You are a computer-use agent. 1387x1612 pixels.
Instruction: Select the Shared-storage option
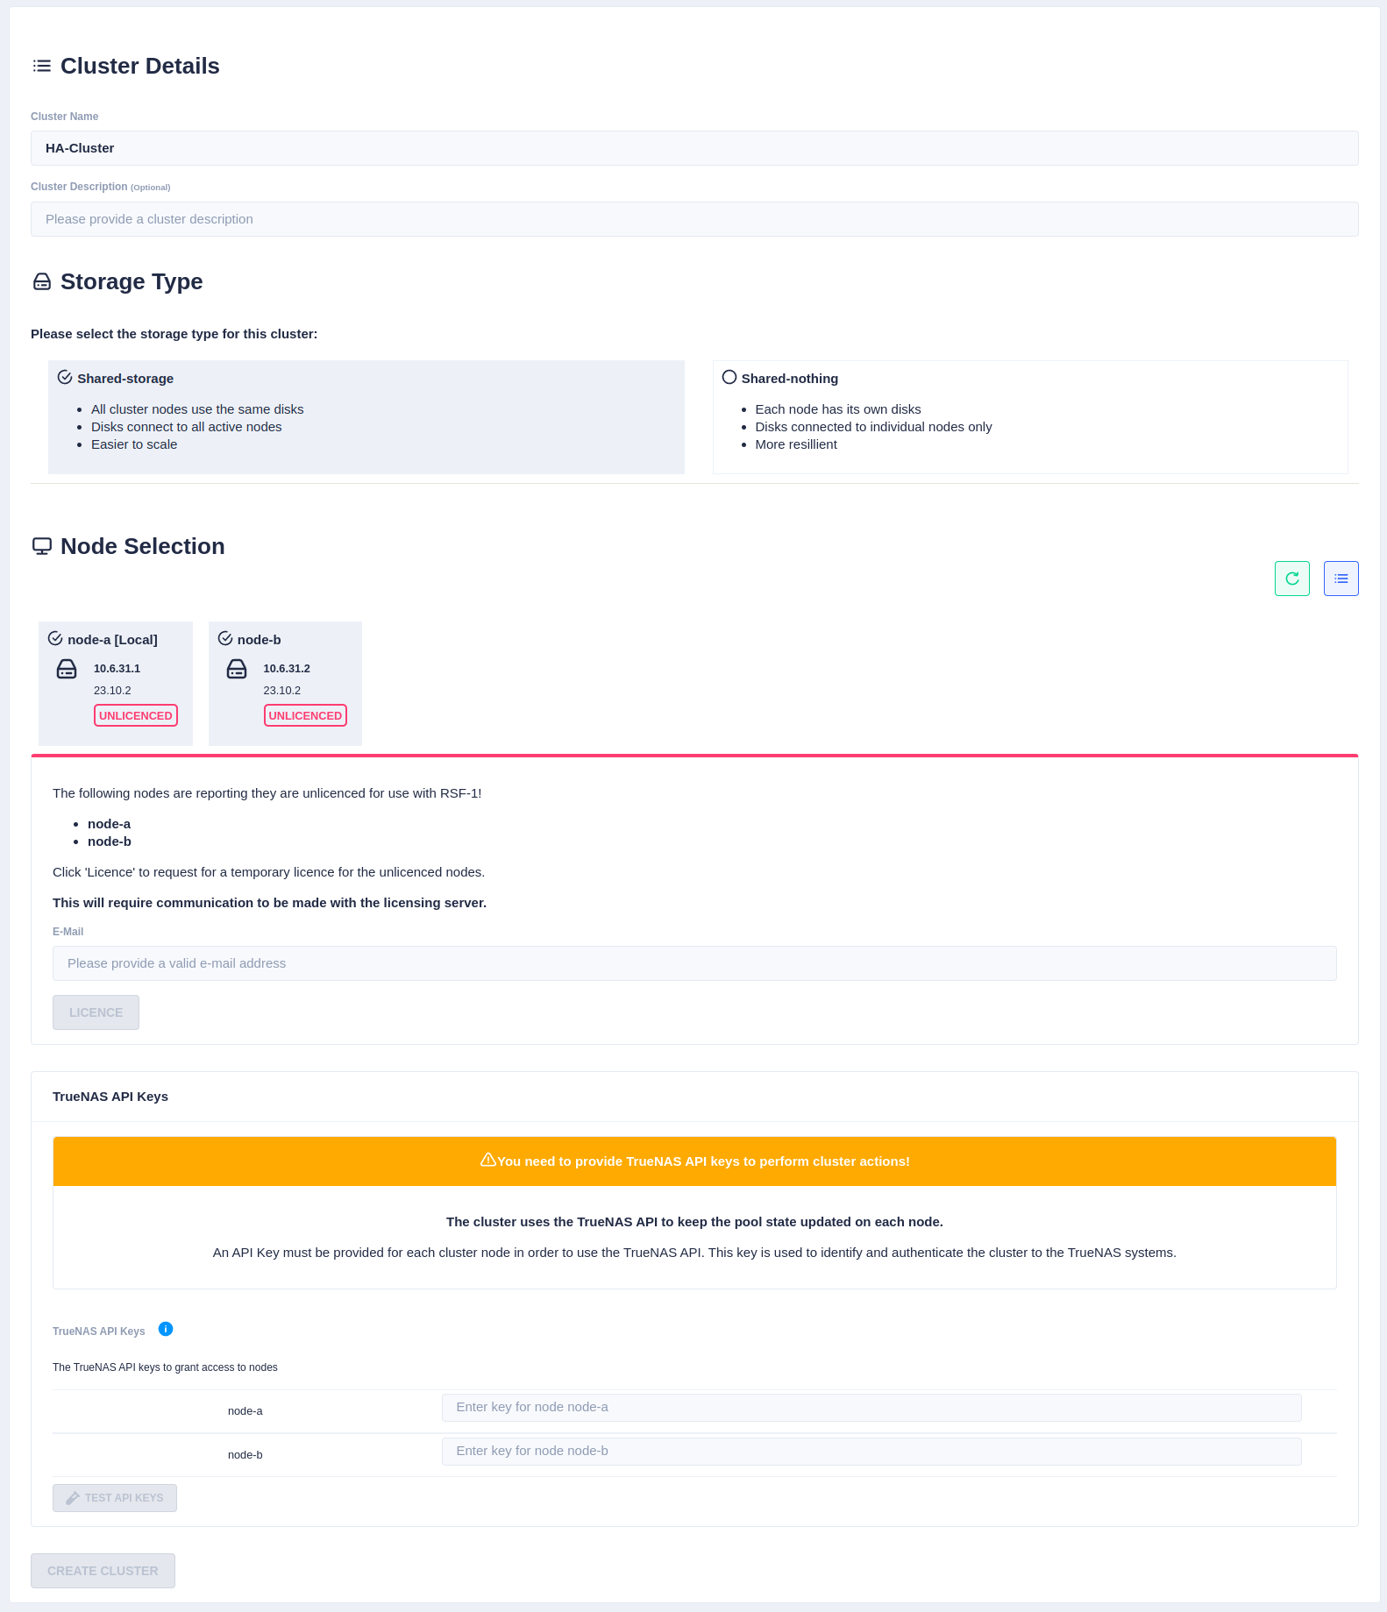pyautogui.click(x=65, y=378)
